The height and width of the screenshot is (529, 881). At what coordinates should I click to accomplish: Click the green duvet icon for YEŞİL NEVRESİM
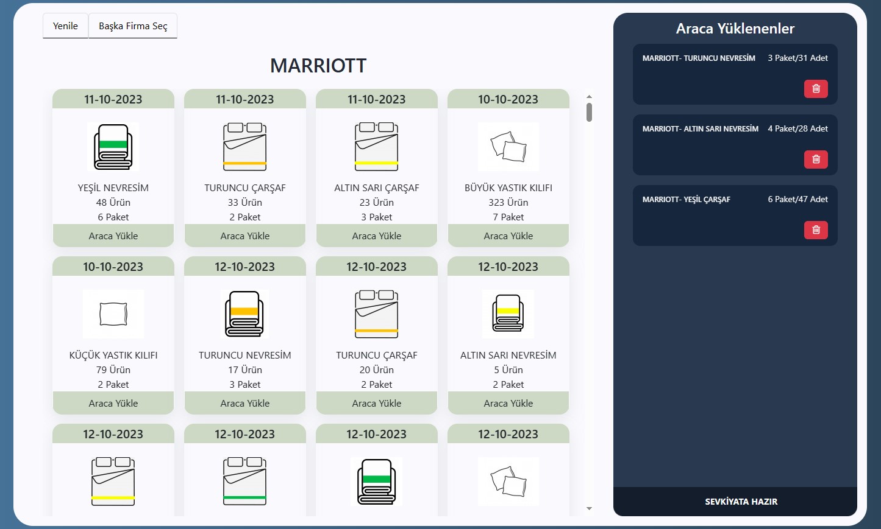tap(113, 147)
